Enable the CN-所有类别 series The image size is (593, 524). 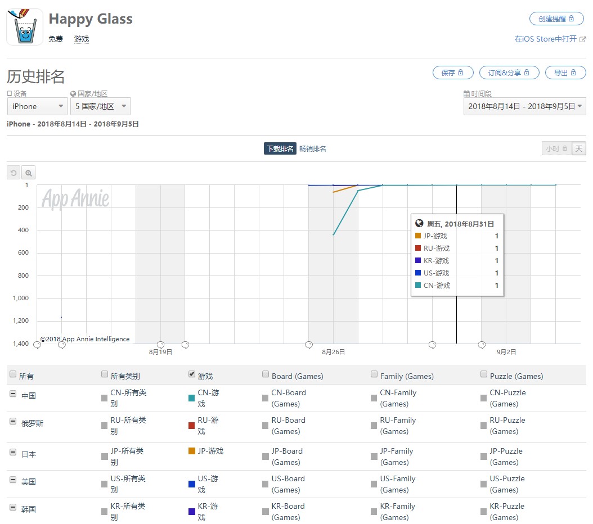point(105,398)
